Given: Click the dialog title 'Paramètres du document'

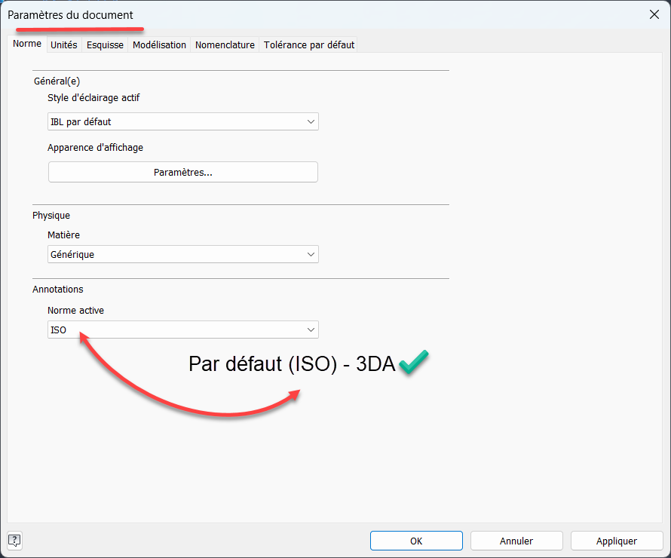Looking at the screenshot, I should point(70,15).
